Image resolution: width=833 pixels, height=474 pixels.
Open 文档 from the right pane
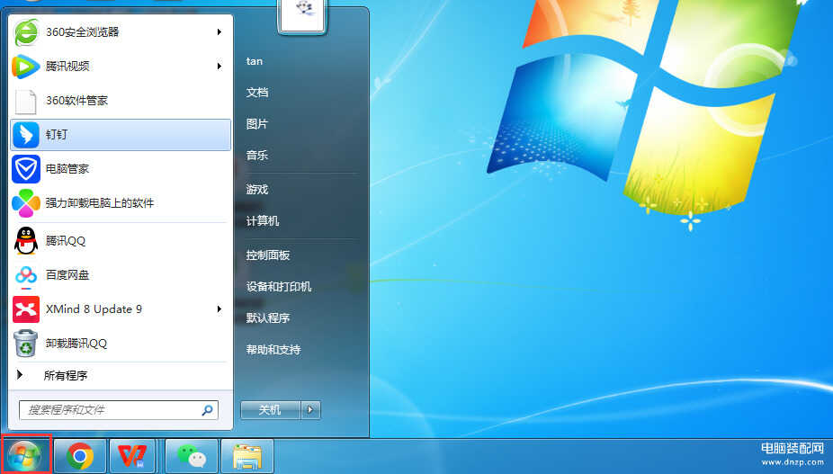click(257, 93)
